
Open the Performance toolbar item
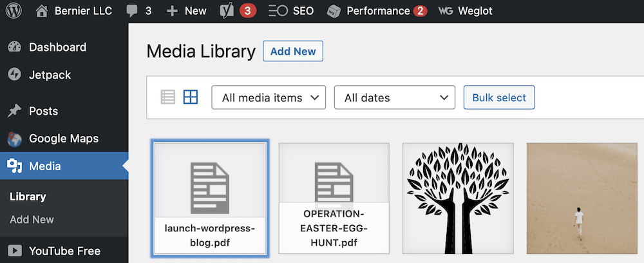coord(377,11)
